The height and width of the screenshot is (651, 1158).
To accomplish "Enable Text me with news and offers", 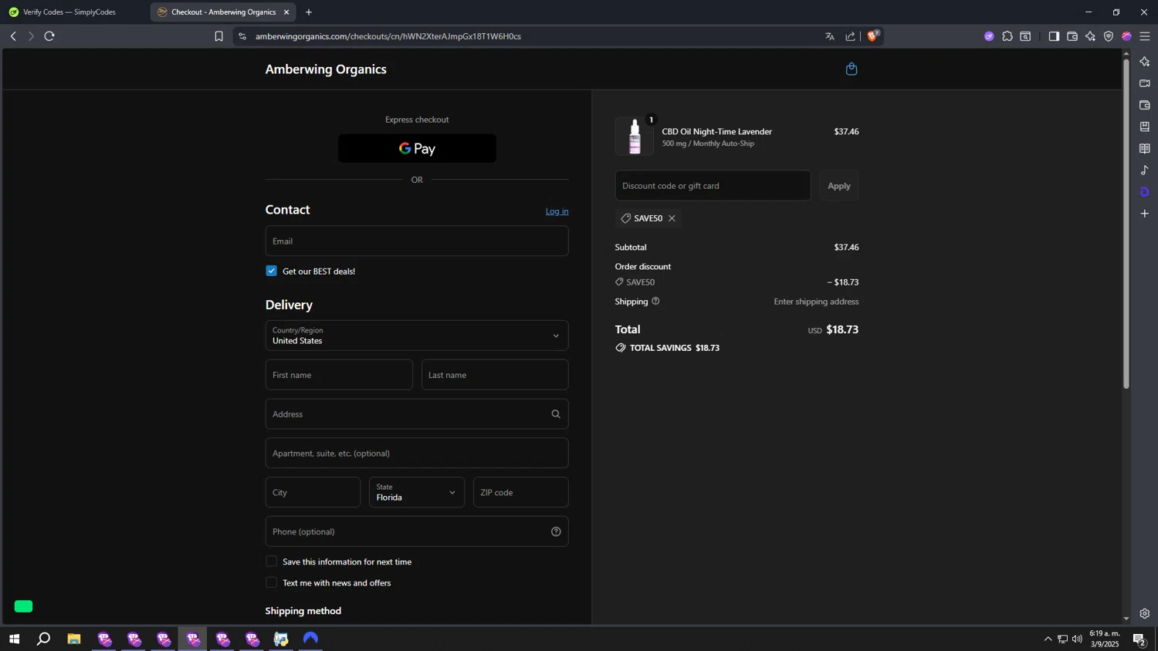I will pos(271,582).
